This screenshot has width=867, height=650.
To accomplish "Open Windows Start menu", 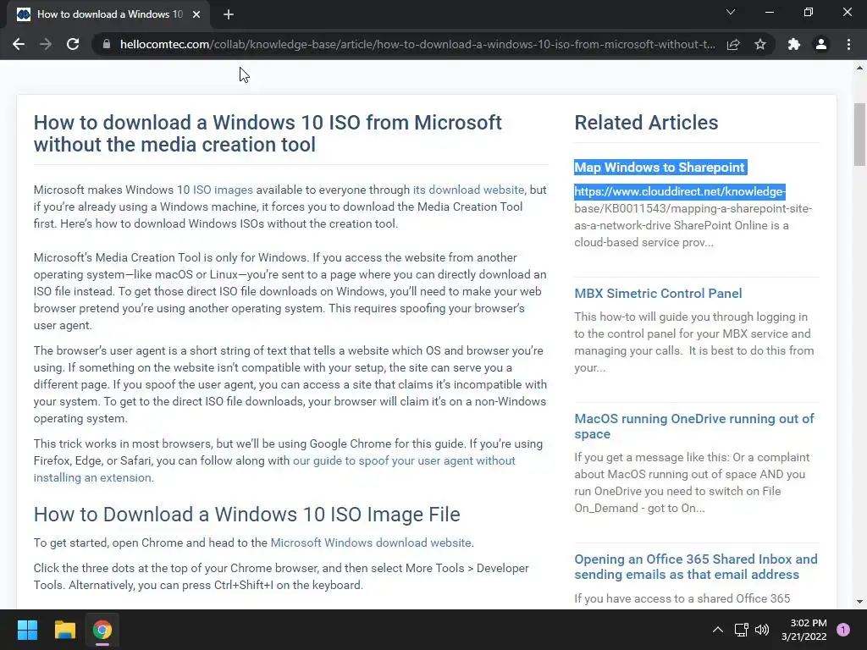I will coord(27,630).
